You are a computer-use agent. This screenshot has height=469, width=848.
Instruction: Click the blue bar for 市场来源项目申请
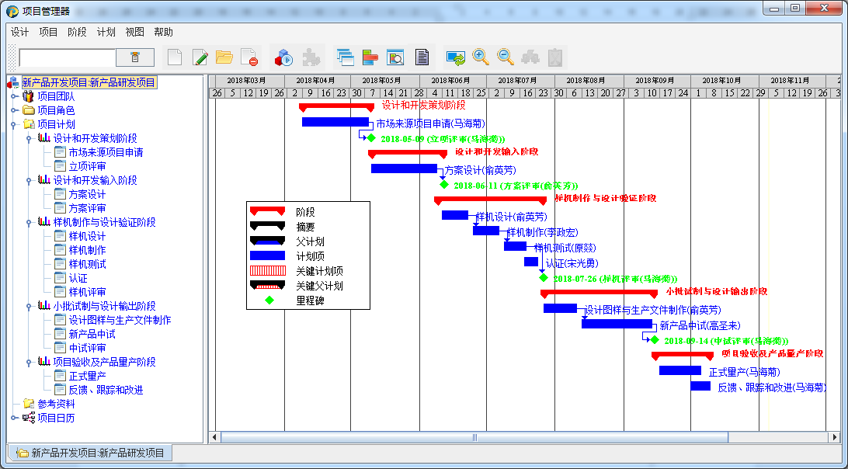(335, 122)
